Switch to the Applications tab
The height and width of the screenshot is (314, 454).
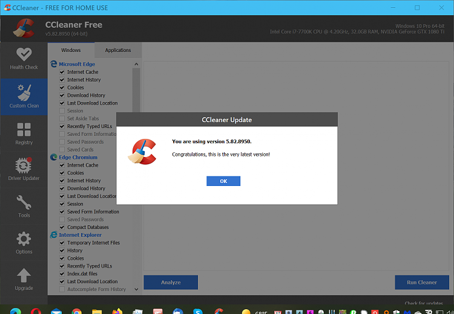[x=118, y=50]
